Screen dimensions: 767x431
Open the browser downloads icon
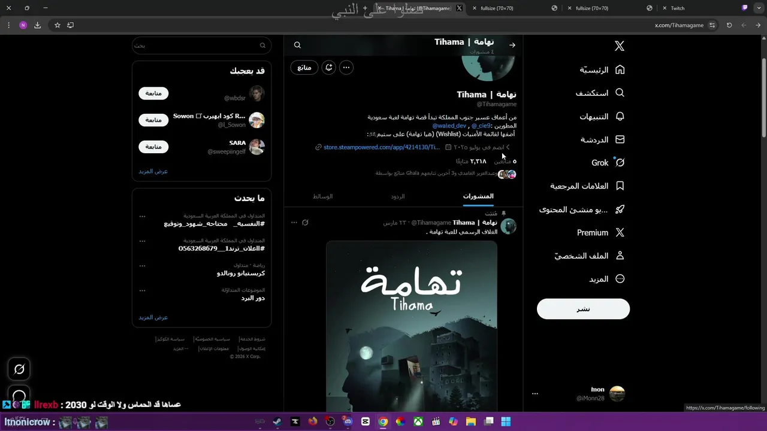pos(37,25)
